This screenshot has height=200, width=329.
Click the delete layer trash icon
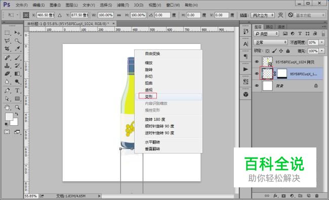click(x=317, y=195)
